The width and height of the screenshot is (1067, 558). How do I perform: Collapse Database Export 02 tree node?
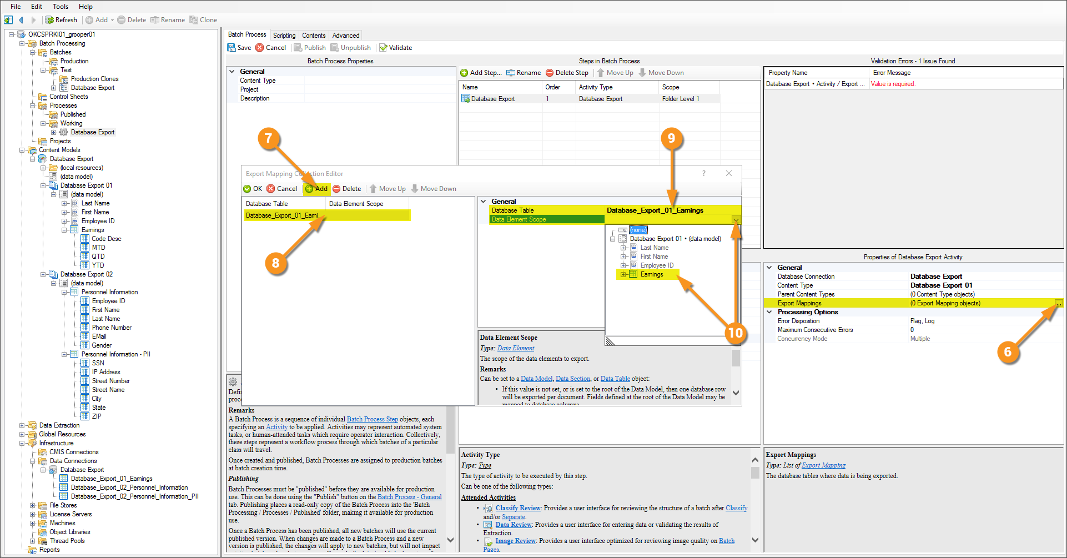click(x=43, y=274)
